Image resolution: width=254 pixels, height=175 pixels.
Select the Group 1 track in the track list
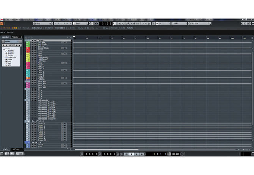click(41, 123)
